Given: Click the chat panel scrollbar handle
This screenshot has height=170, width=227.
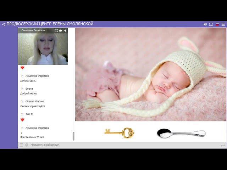Looking at the screenshot, I should 73,136.
